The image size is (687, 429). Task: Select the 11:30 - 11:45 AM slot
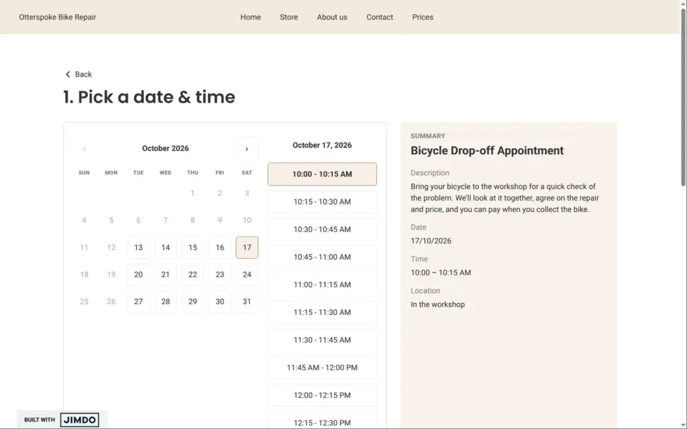[x=322, y=340]
